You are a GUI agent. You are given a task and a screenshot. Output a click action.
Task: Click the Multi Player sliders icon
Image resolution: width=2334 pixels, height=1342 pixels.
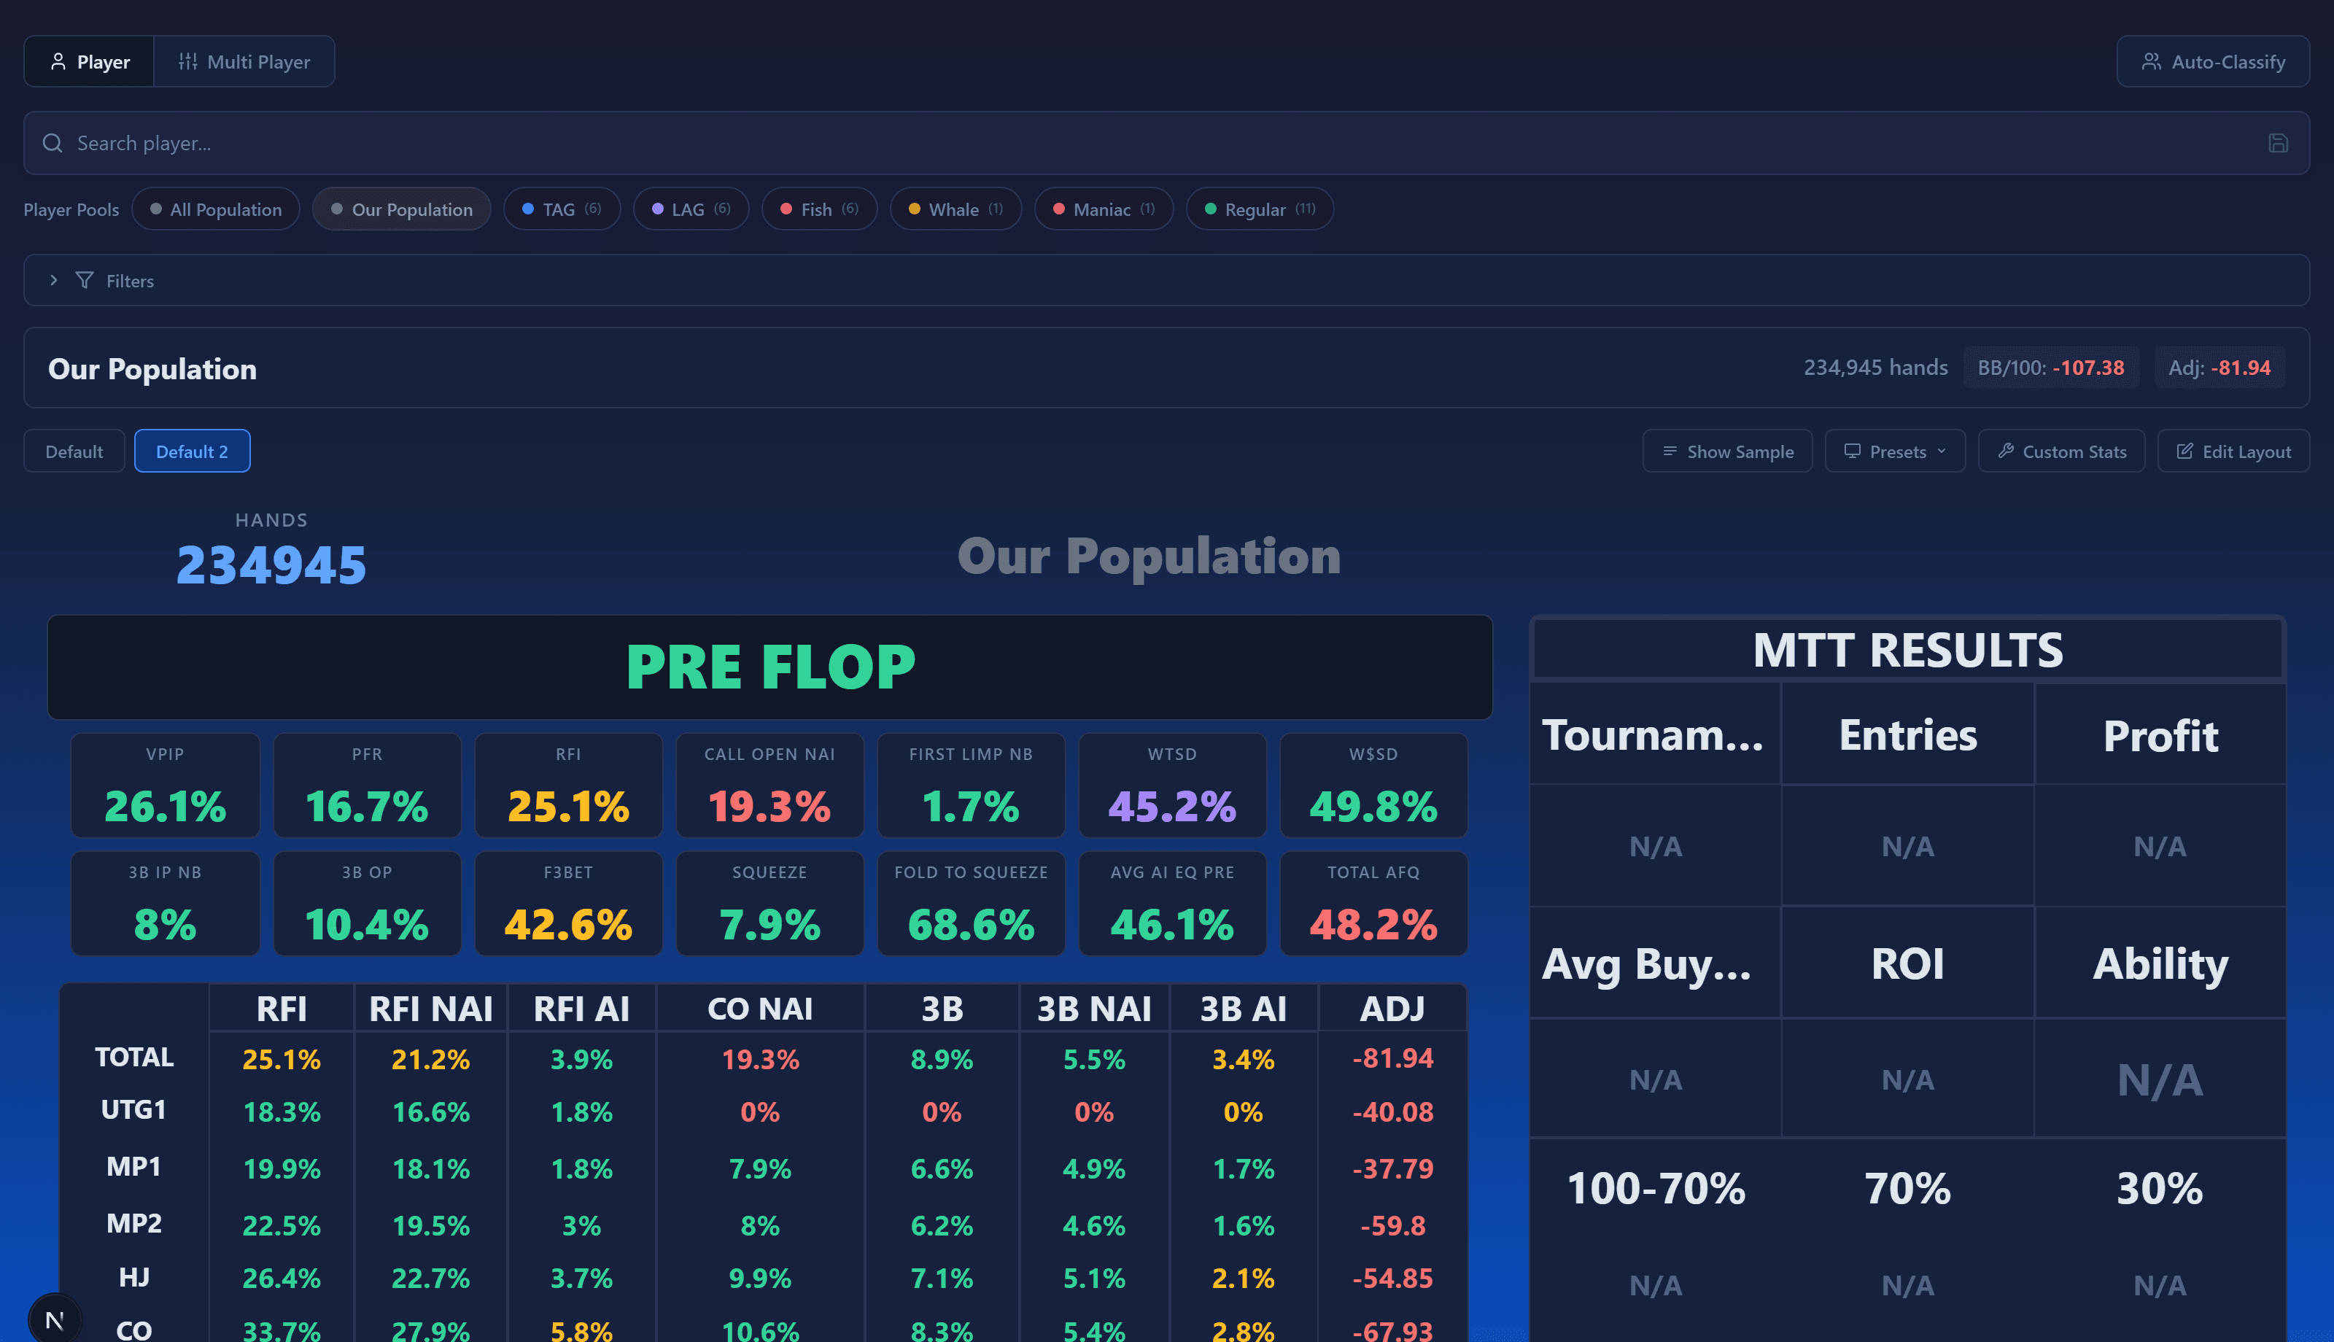click(x=188, y=62)
